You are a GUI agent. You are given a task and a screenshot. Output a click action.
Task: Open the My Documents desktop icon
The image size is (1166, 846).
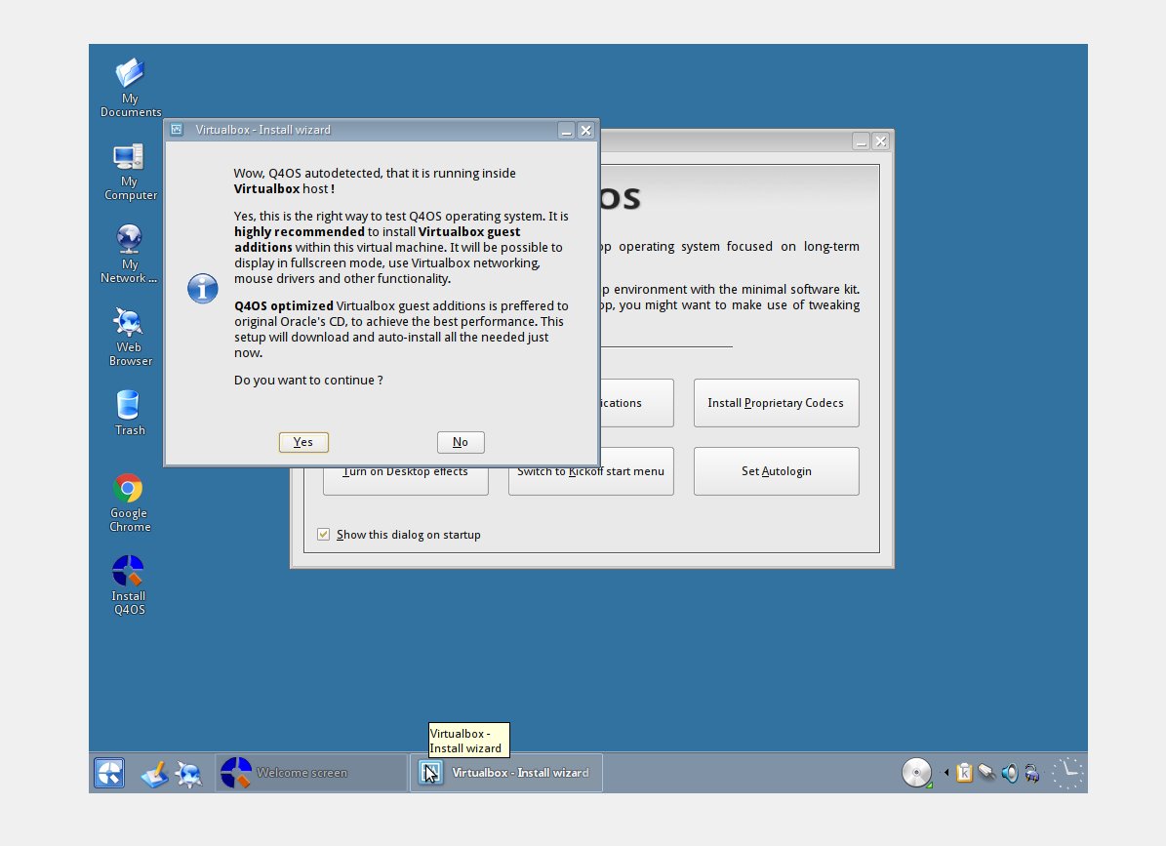130,87
